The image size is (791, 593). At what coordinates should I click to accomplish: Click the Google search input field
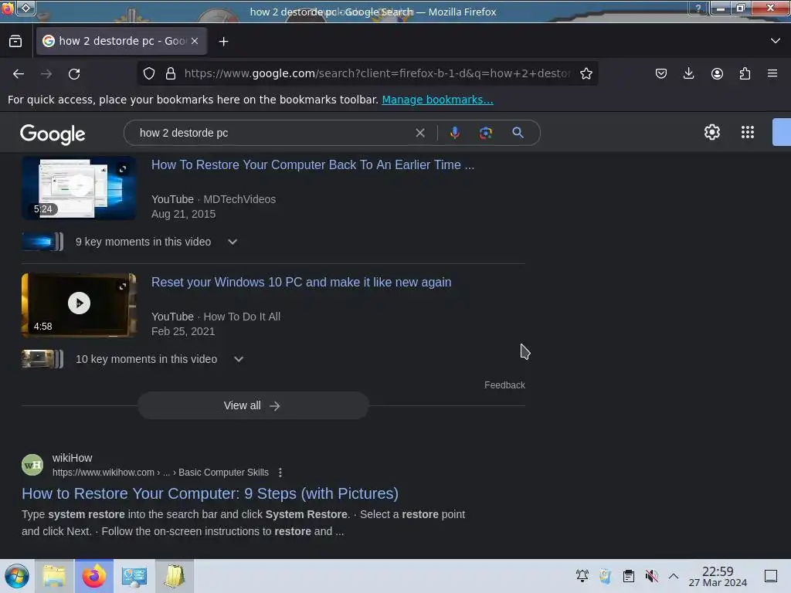tap(273, 133)
